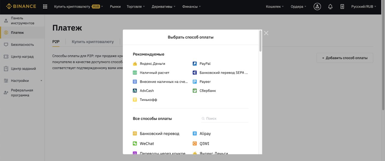Open the notifications bell icon
The height and width of the screenshot is (161, 385).
coord(330,6)
